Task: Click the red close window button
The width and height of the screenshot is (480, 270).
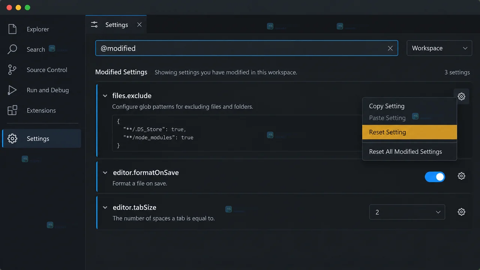Action: click(x=9, y=7)
